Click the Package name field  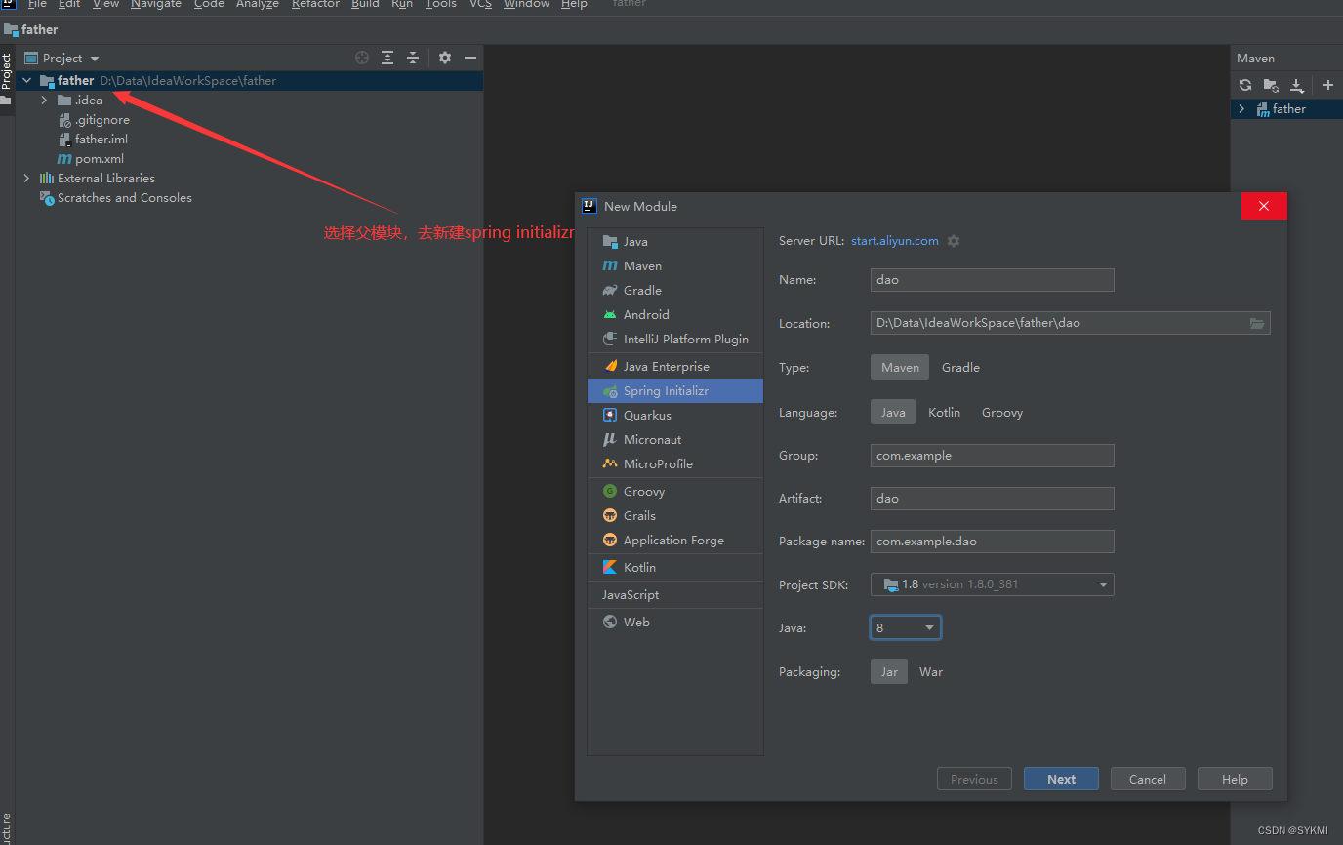[993, 542]
